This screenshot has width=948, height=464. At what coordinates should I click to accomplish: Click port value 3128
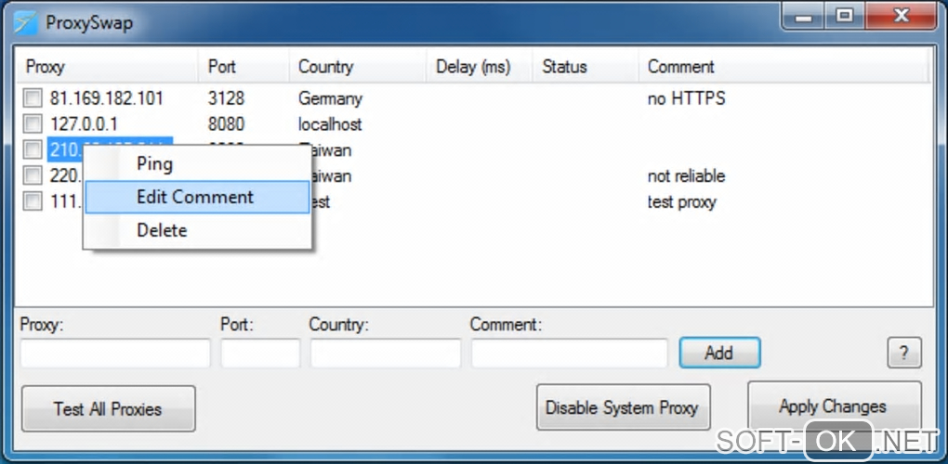point(226,98)
